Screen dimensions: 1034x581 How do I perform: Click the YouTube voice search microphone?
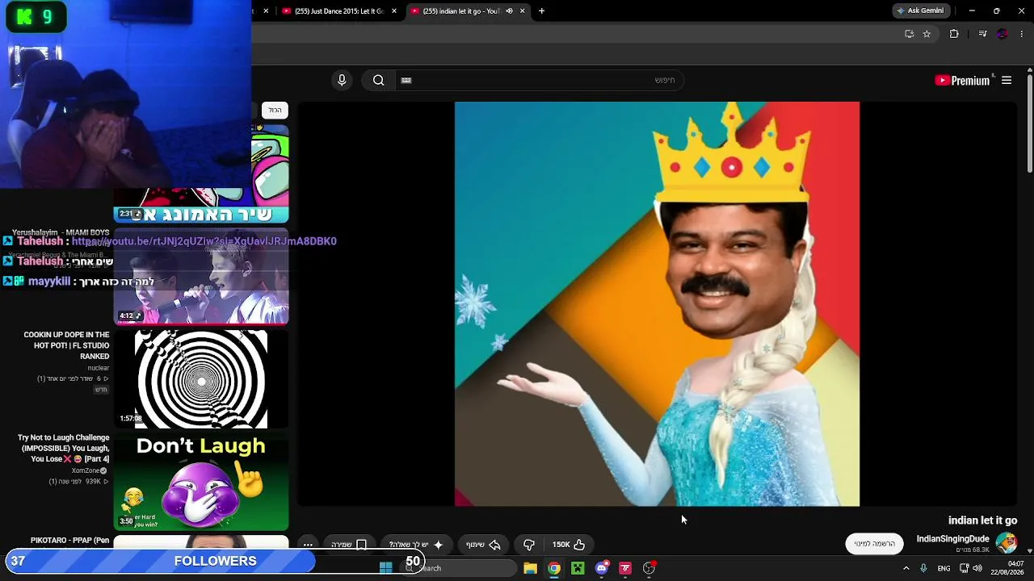pyautogui.click(x=342, y=80)
